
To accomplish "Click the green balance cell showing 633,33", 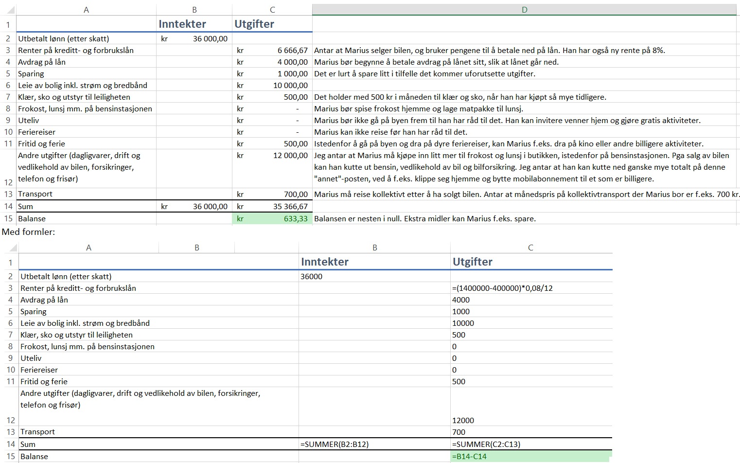I will click(272, 219).
